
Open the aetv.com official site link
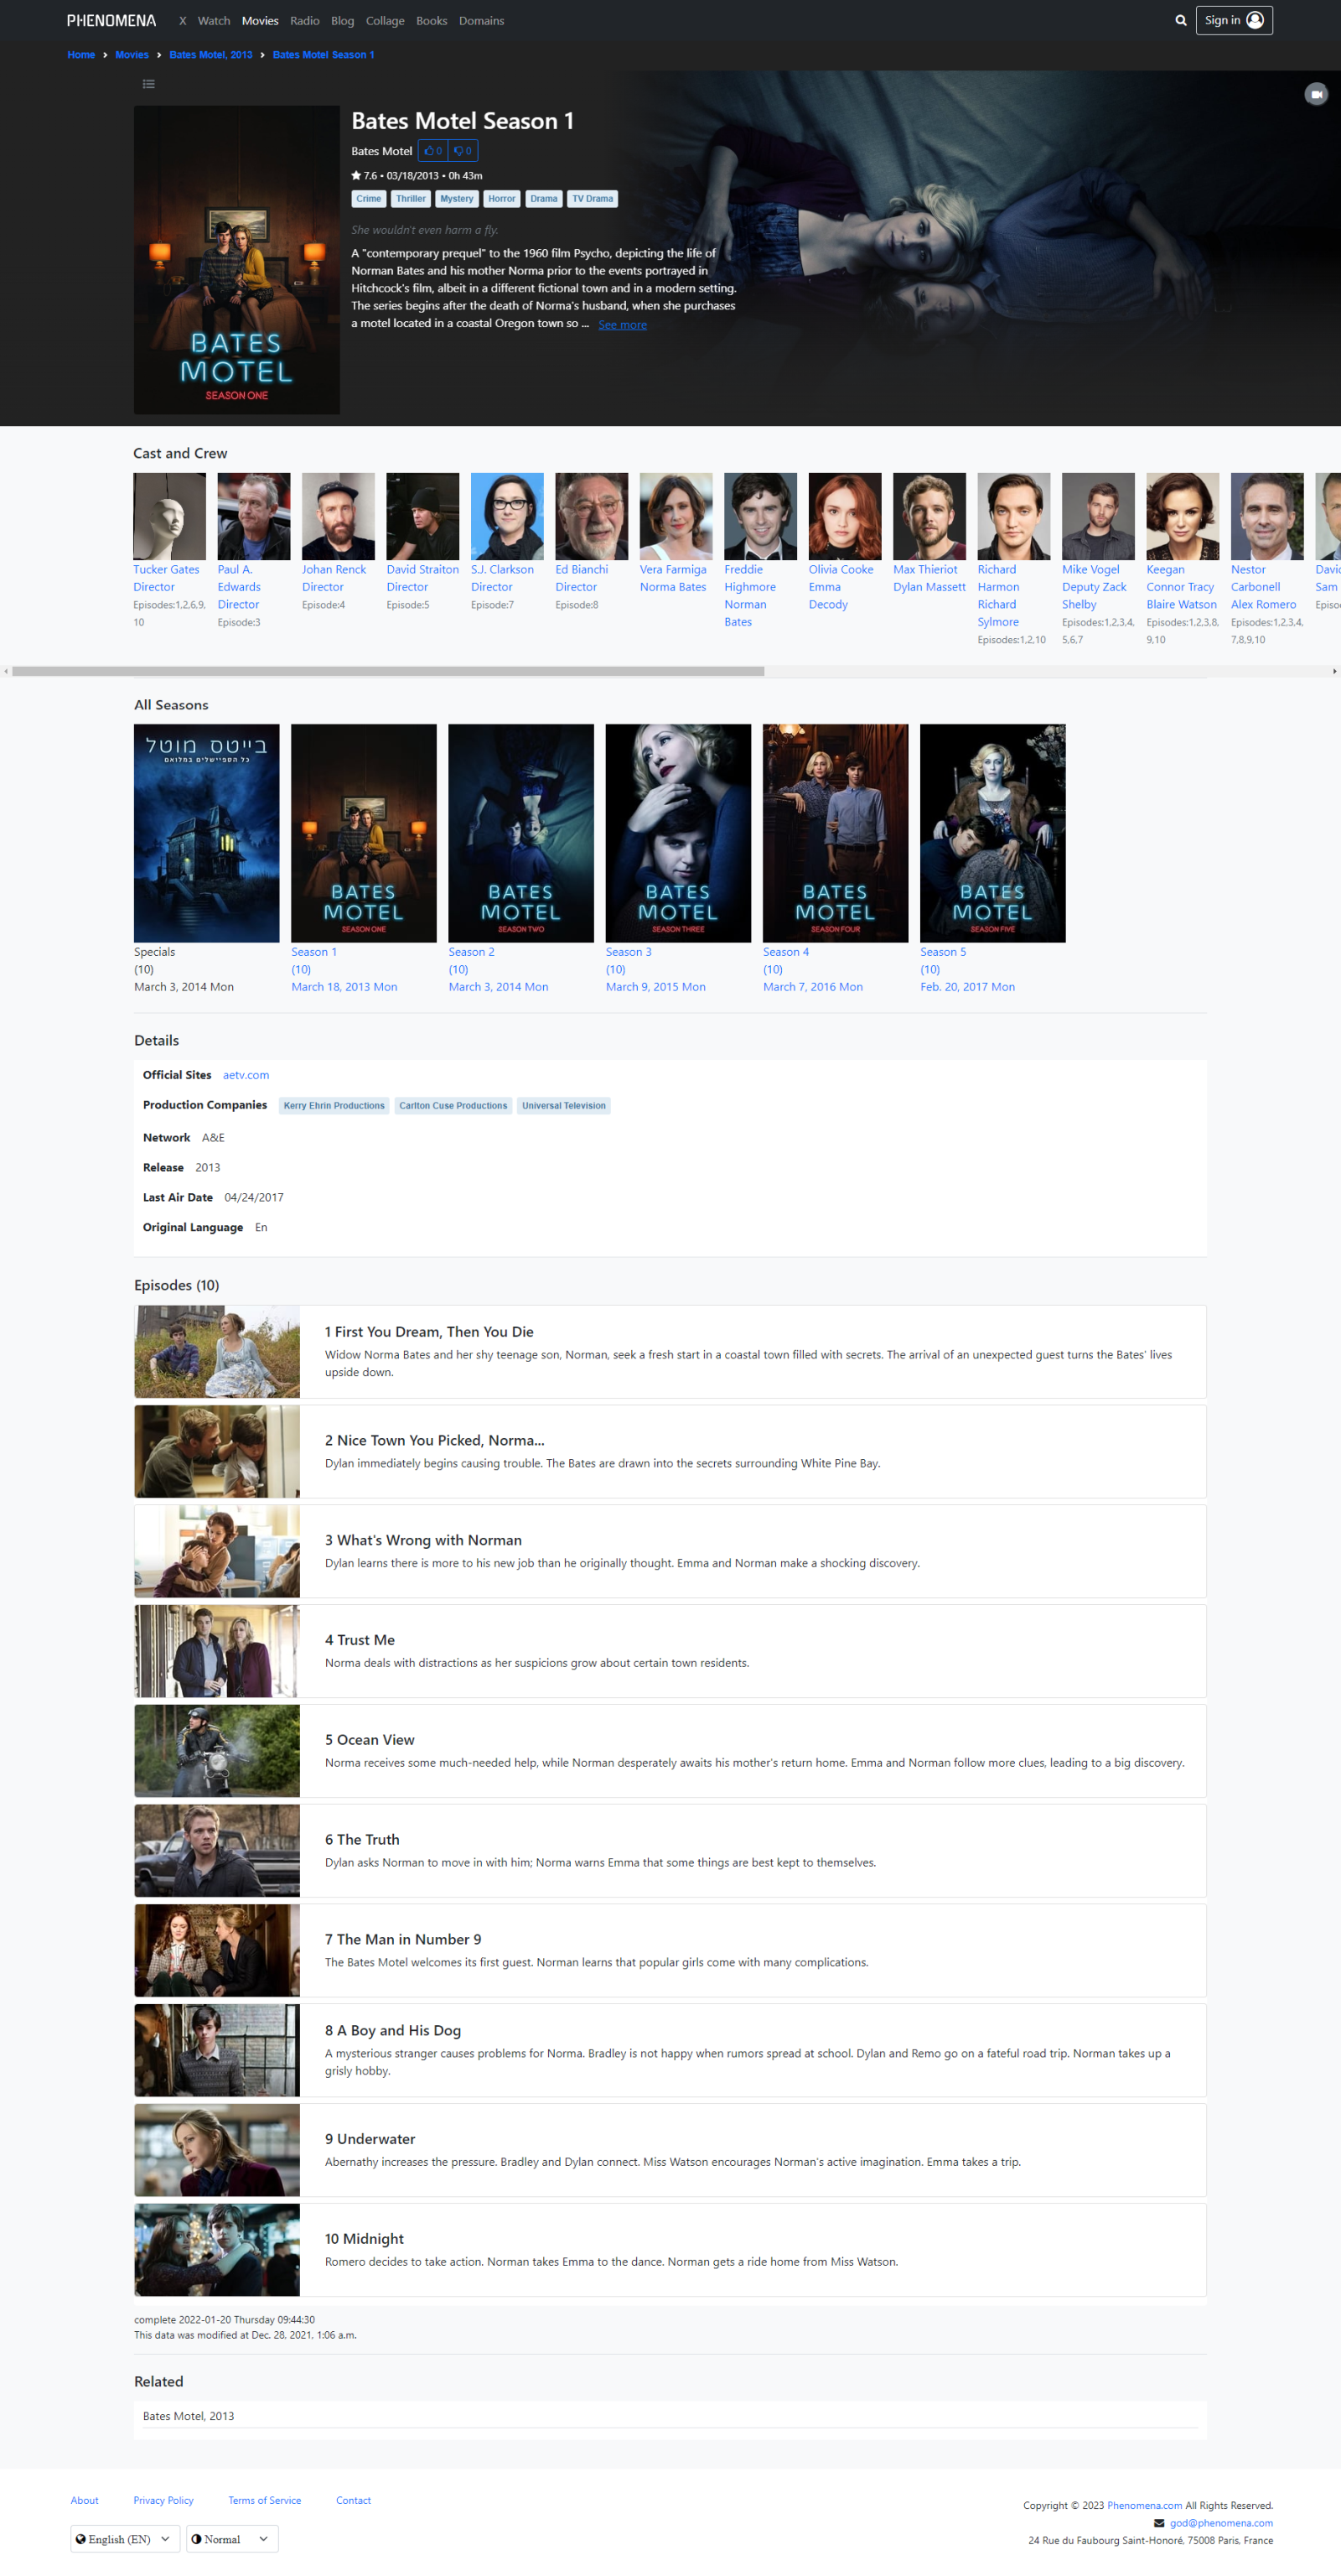(x=246, y=1075)
